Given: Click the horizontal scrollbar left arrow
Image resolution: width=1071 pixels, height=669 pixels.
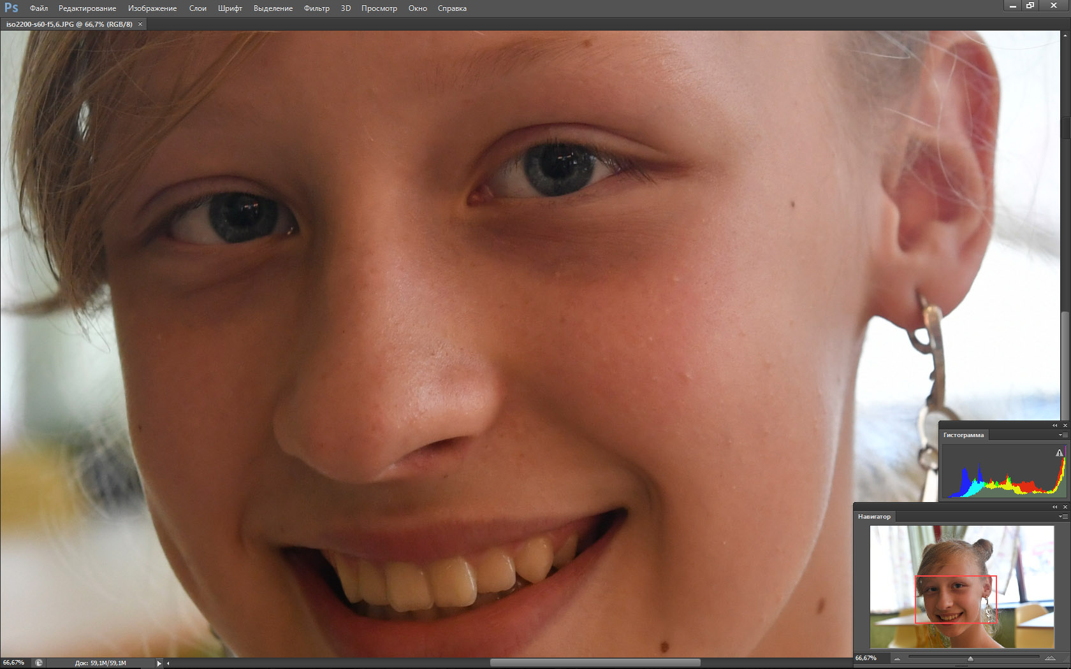Looking at the screenshot, I should click(168, 663).
